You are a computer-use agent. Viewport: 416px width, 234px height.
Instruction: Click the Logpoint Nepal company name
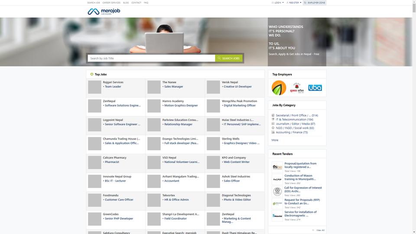coord(113,120)
